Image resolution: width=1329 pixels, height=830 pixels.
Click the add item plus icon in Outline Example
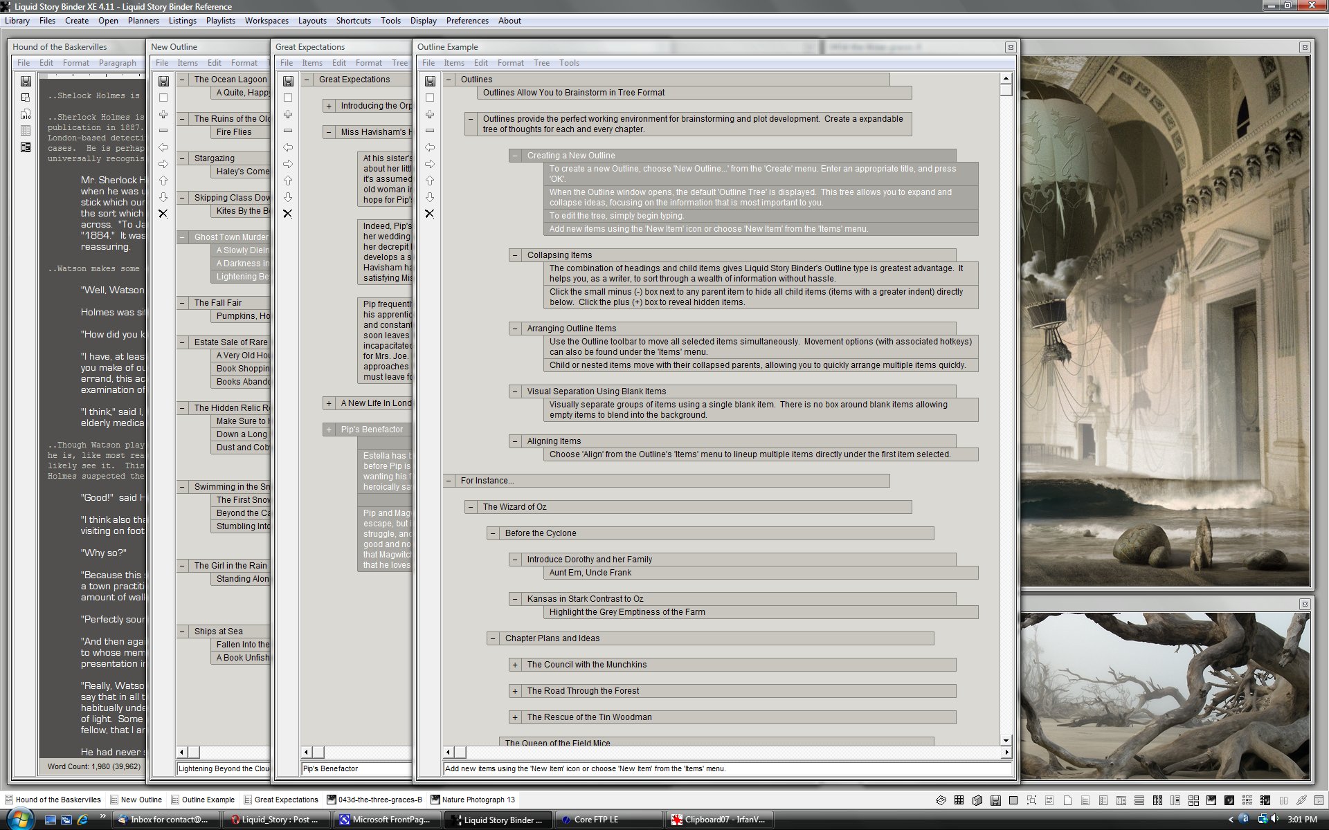[x=429, y=114]
